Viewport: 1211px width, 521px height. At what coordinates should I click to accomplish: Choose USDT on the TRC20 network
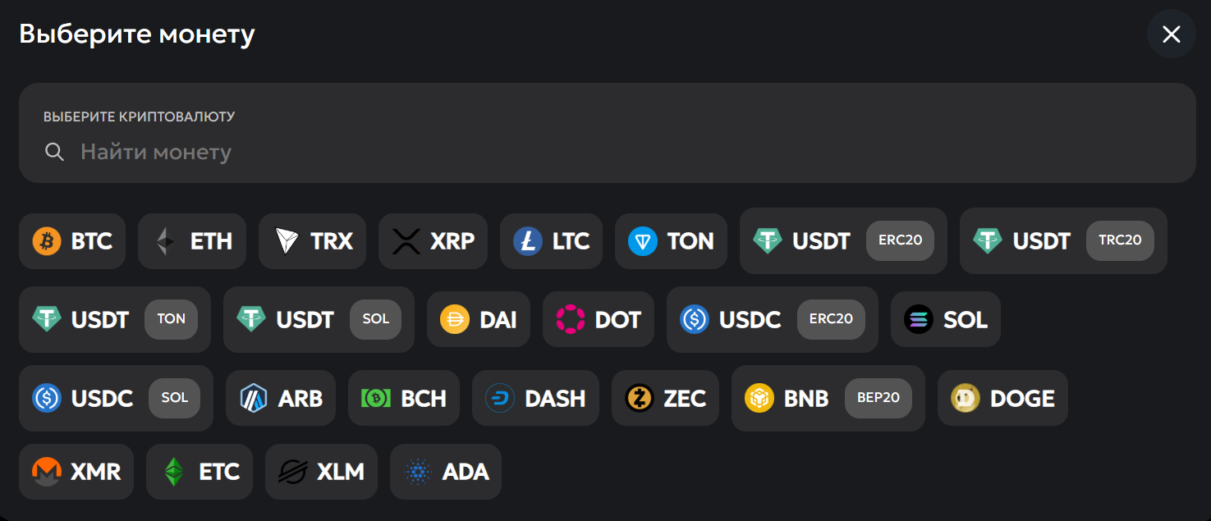tap(1062, 241)
